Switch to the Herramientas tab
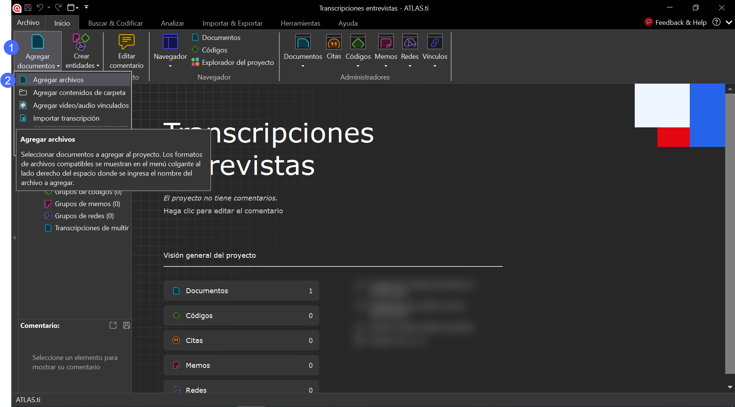This screenshot has height=407, width=735. coord(300,23)
